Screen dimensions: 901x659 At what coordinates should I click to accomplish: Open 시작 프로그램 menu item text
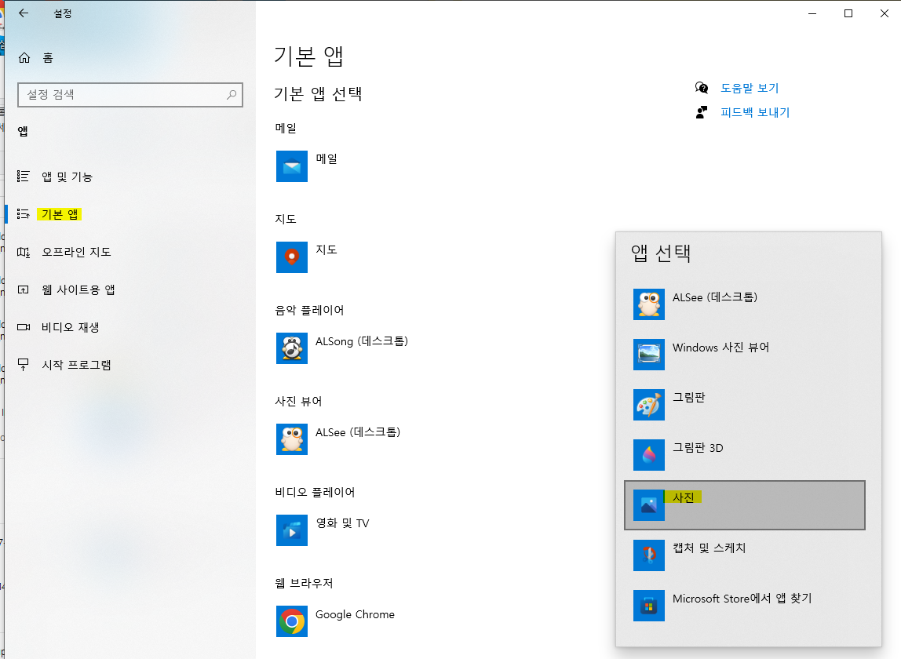[76, 365]
